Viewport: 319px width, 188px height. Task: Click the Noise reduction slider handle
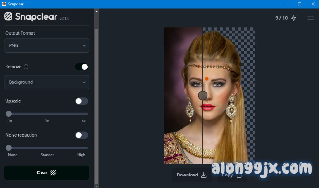[9, 148]
